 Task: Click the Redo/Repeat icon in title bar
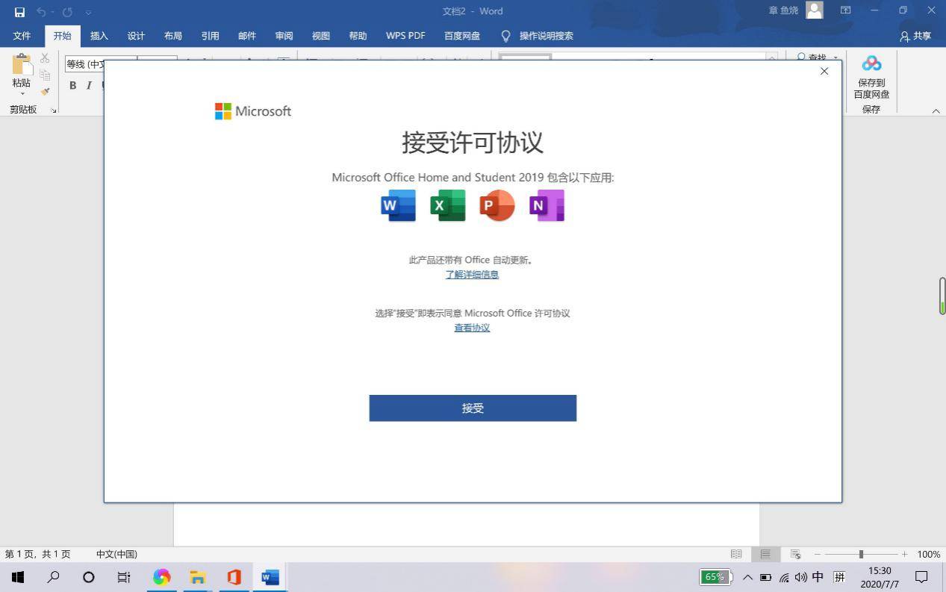click(67, 12)
